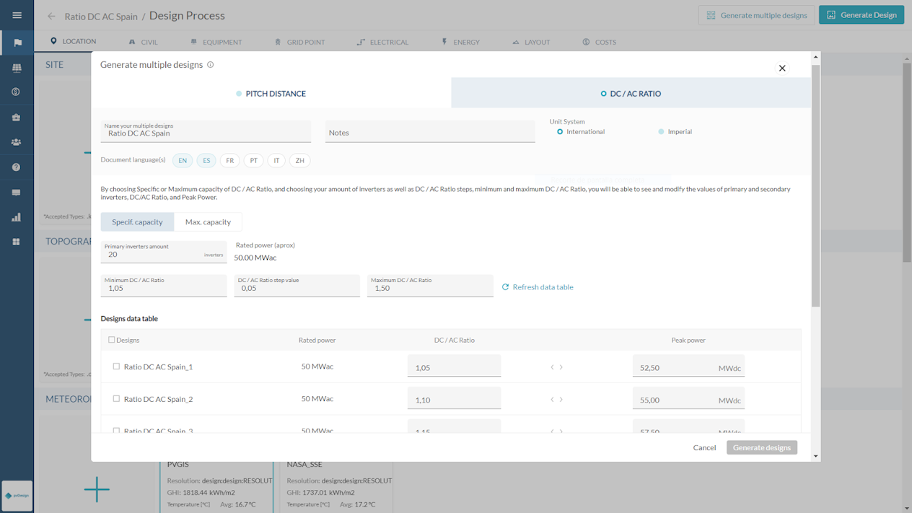Edit DC/AC Ratio 1,05 in Spain_1 row
Viewport: 912px width, 513px height.
point(454,366)
